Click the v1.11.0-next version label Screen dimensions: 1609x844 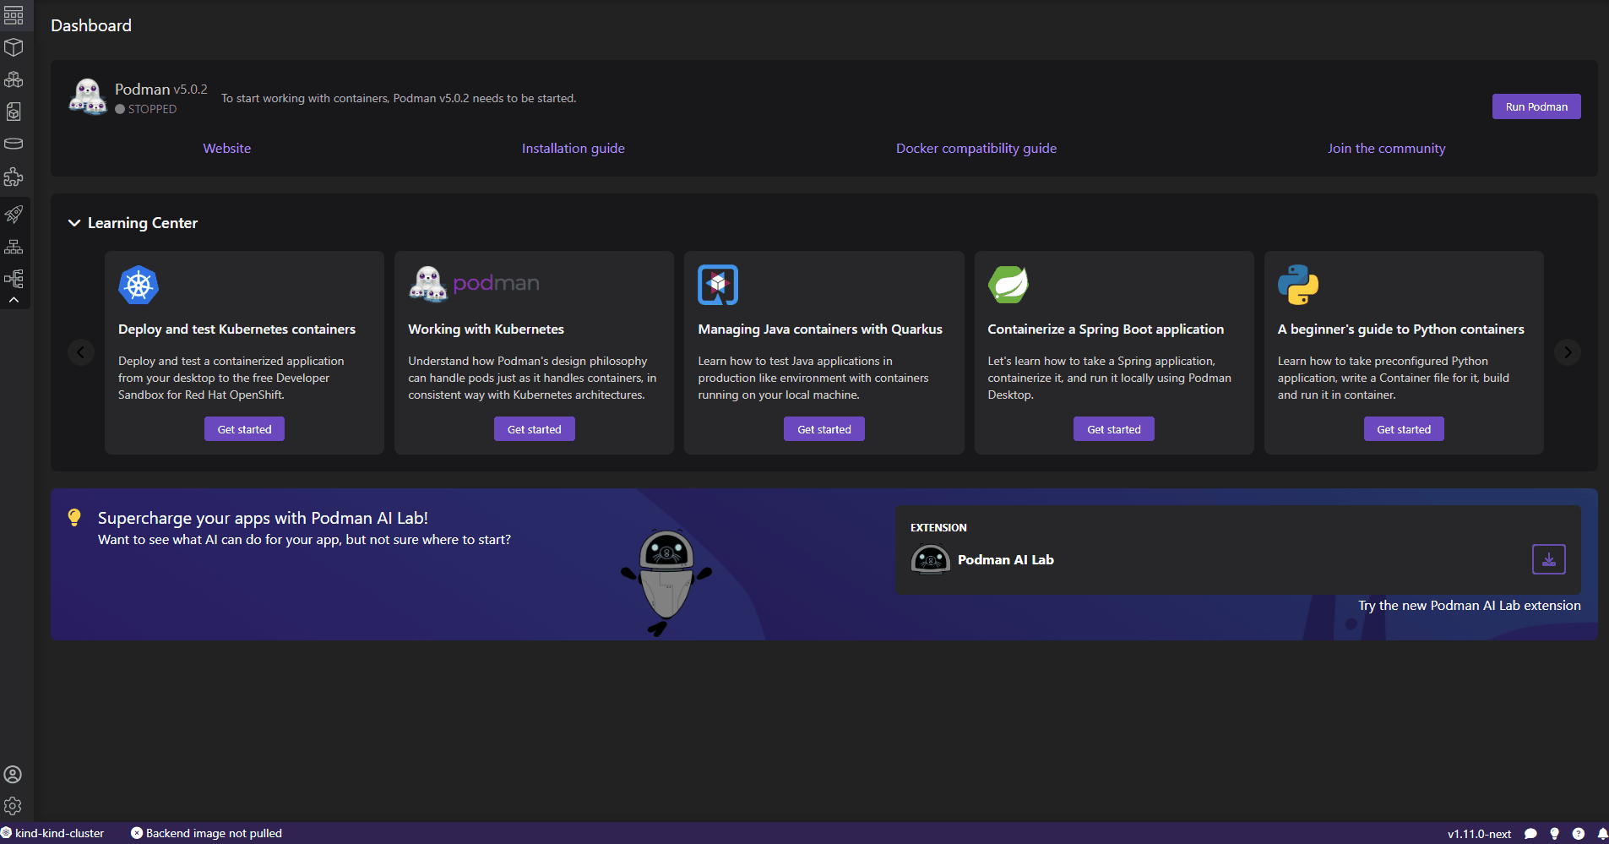pos(1479,834)
